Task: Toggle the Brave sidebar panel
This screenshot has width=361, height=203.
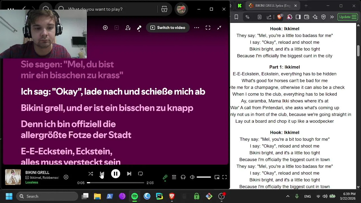Action: pyautogui.click(x=298, y=17)
